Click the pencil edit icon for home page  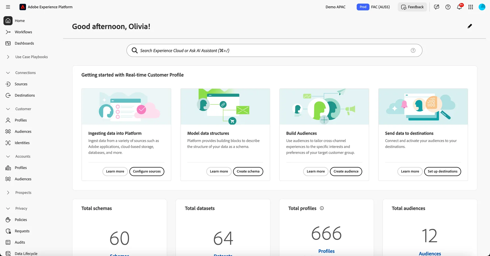470,26
